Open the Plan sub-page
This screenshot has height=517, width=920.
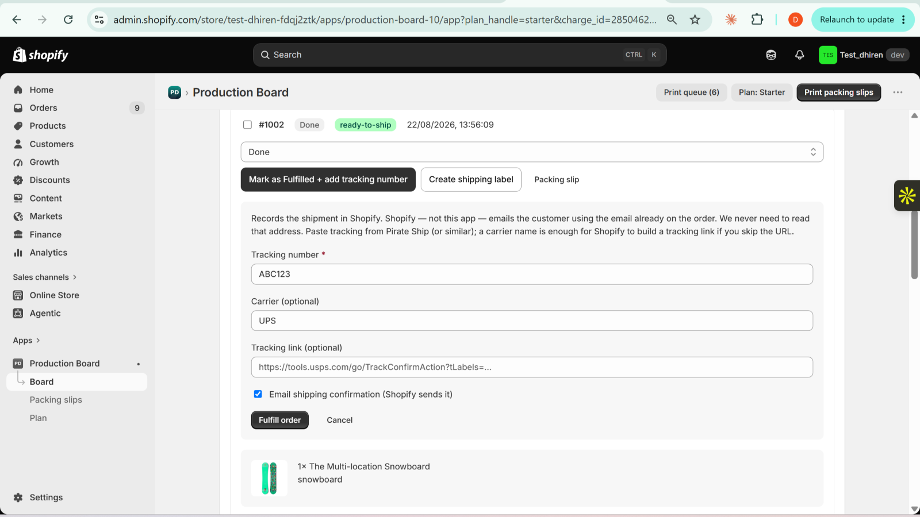point(39,418)
